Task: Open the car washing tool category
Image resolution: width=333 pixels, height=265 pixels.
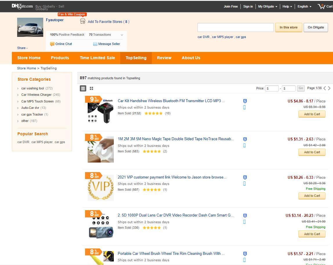Action: pyautogui.click(x=33, y=88)
